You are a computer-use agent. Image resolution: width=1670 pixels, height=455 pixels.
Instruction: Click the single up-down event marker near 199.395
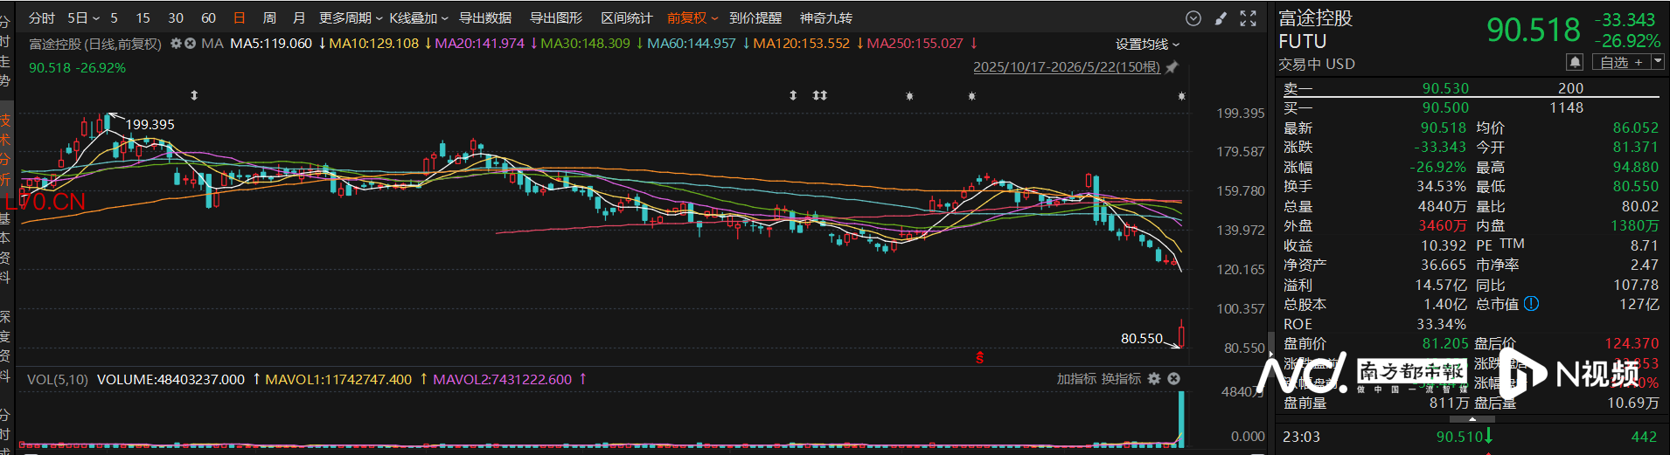(194, 95)
